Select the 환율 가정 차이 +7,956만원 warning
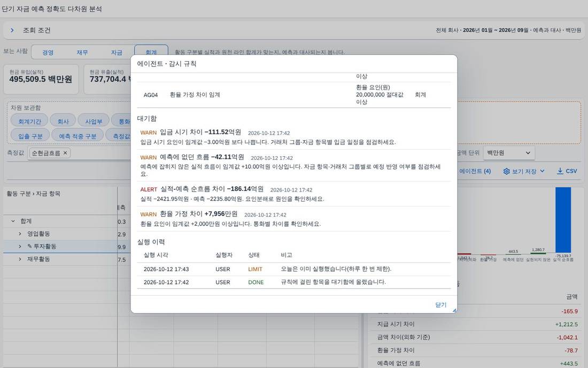Screen dimensions: 588x368 click(293, 219)
